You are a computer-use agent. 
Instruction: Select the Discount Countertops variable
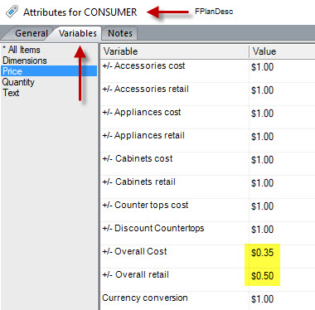click(153, 228)
